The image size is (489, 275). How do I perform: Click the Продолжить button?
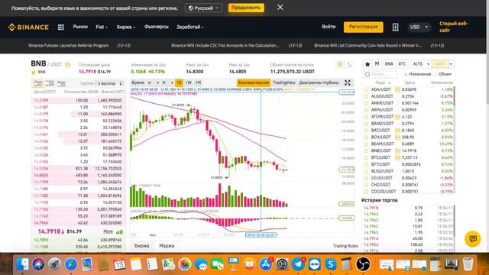click(x=246, y=8)
